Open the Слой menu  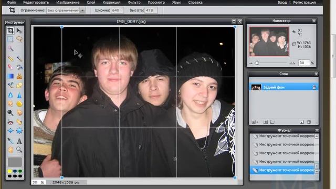pyautogui.click(x=91, y=2)
